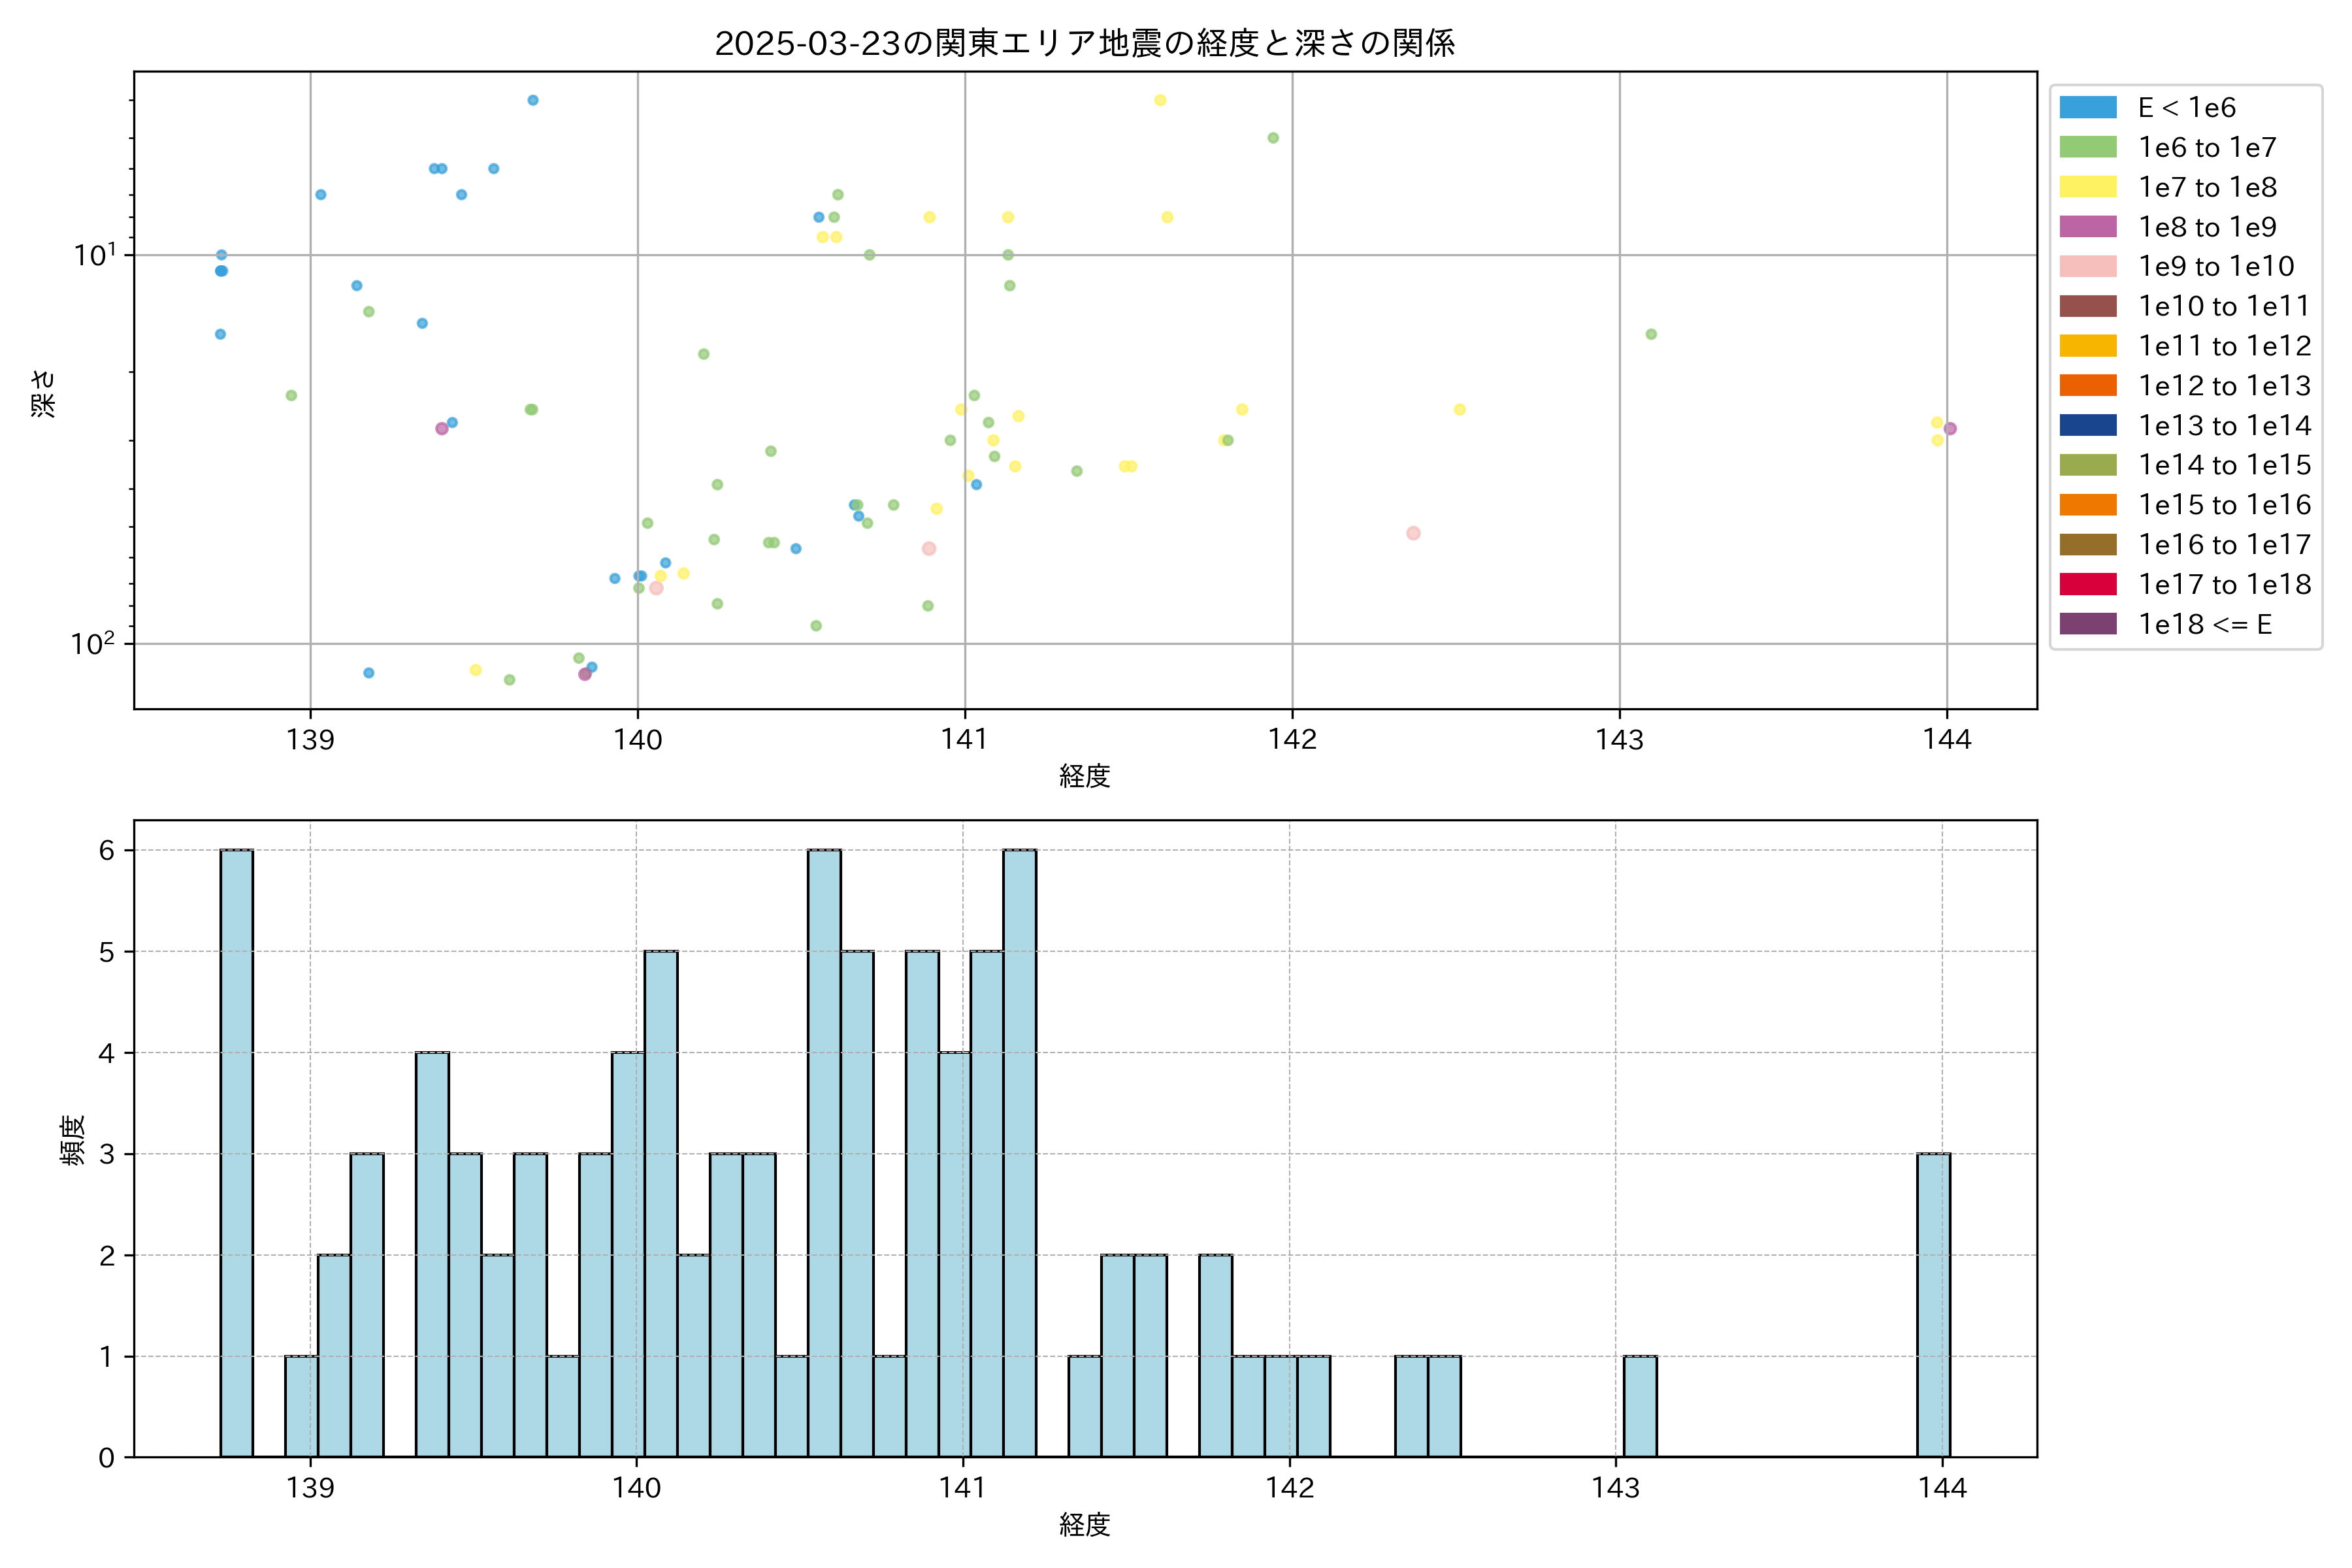Click the pink scatter point near longitude 142.4
The image size is (2352, 1568).
tap(1413, 533)
